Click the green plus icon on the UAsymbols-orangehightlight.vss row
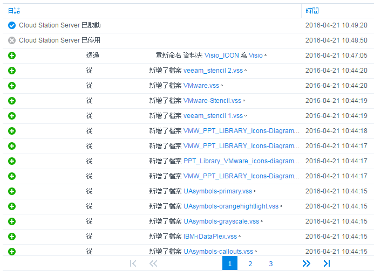374x271 pixels. point(12,206)
